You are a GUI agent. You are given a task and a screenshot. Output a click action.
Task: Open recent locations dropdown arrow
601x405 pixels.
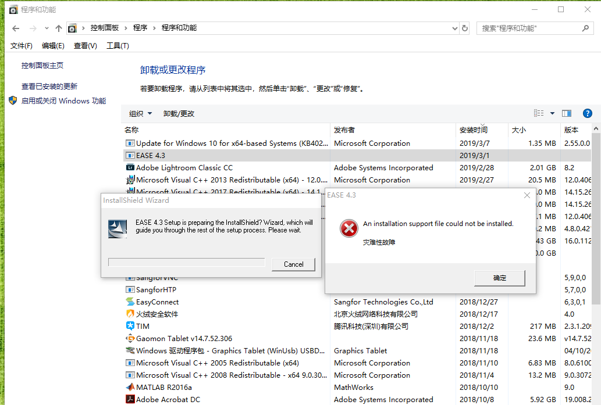pyautogui.click(x=47, y=28)
